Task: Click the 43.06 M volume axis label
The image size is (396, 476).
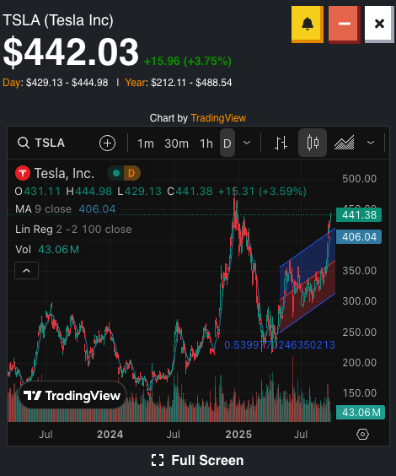Action: pyautogui.click(x=361, y=412)
